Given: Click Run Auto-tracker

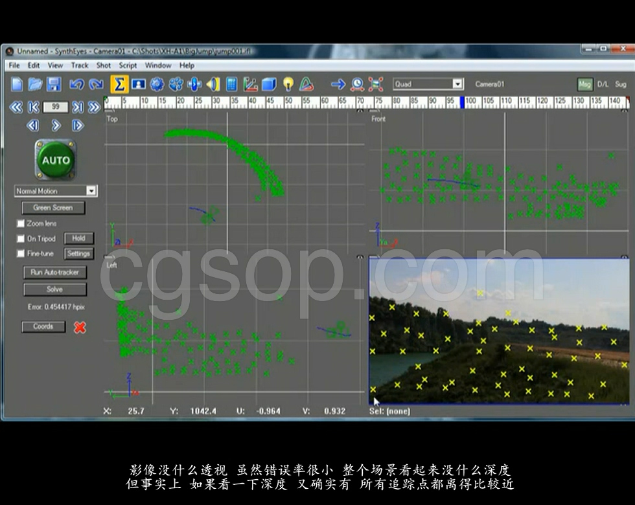Looking at the screenshot, I should (54, 273).
